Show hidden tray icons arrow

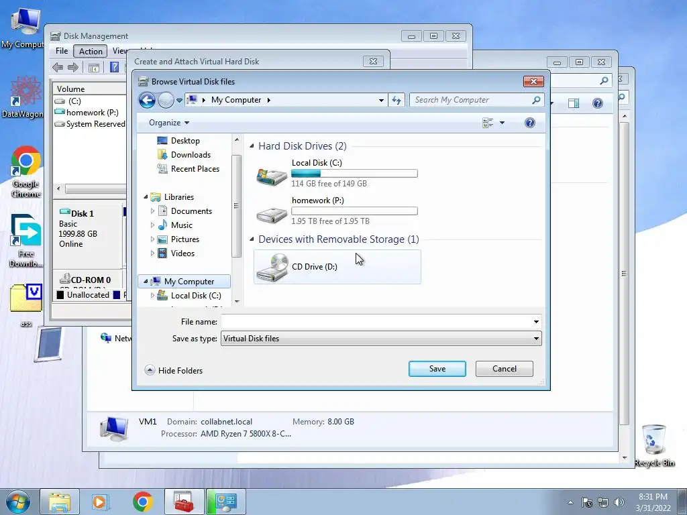coord(570,502)
